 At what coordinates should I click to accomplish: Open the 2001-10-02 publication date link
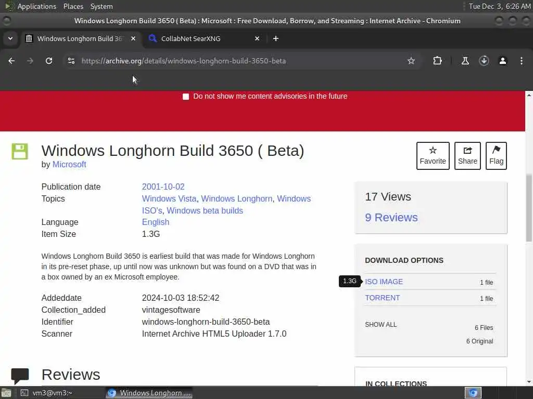[x=163, y=187]
